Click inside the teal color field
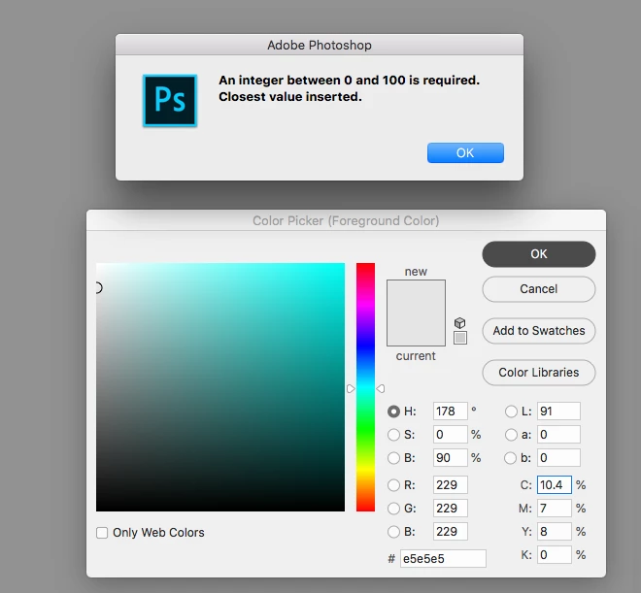641x593 pixels. (x=220, y=387)
